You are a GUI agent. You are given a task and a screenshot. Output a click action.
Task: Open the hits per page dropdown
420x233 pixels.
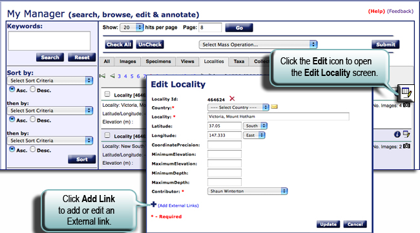[132, 28]
